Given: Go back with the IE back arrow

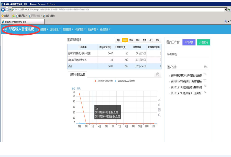Looking at the screenshot, I should click(3, 10).
